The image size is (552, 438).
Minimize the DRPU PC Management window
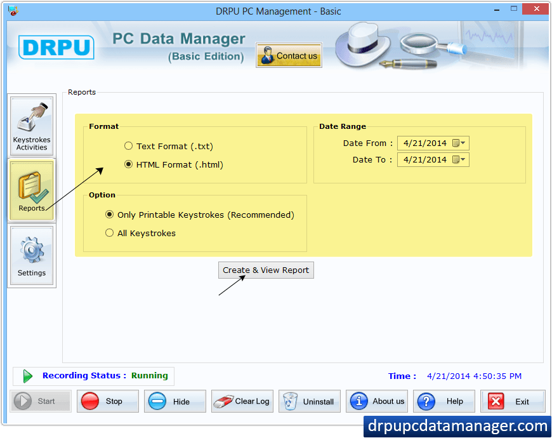pos(497,10)
